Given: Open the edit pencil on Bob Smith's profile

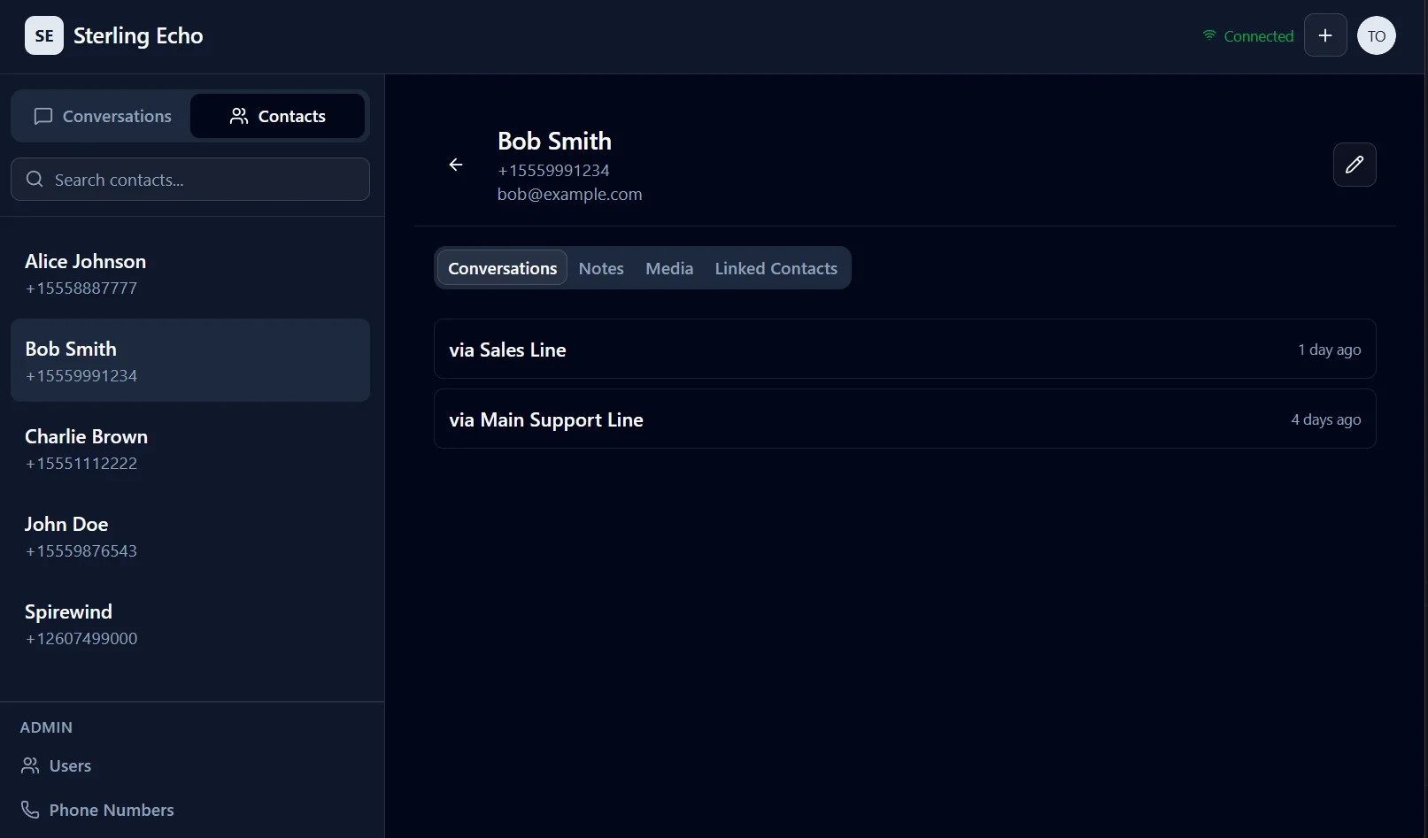Looking at the screenshot, I should [x=1355, y=165].
